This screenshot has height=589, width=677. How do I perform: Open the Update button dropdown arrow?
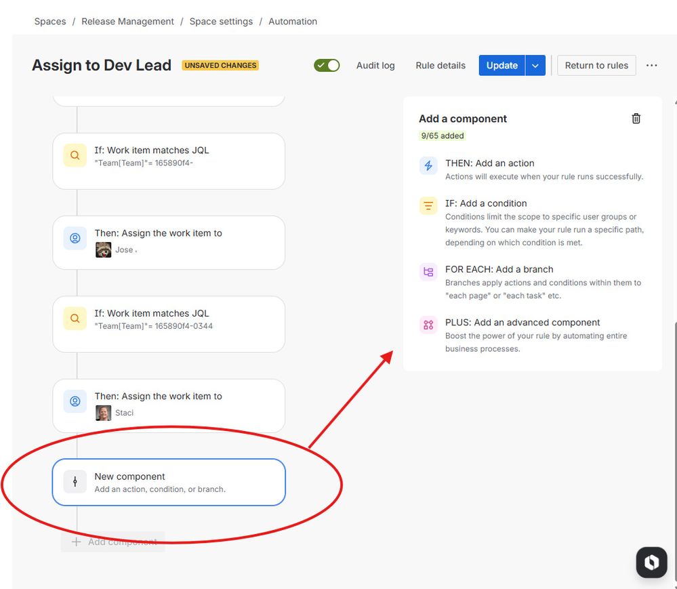(535, 65)
